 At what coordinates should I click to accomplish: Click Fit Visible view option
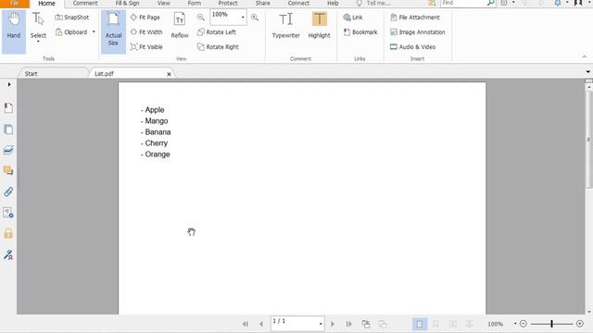pyautogui.click(x=146, y=47)
